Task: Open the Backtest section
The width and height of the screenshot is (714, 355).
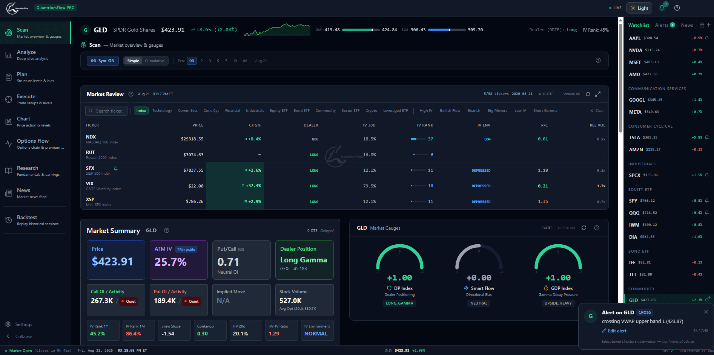Action: (x=35, y=220)
